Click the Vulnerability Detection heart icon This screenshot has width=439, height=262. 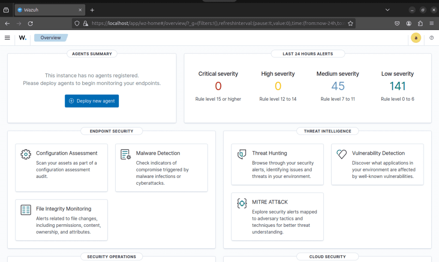click(x=342, y=154)
